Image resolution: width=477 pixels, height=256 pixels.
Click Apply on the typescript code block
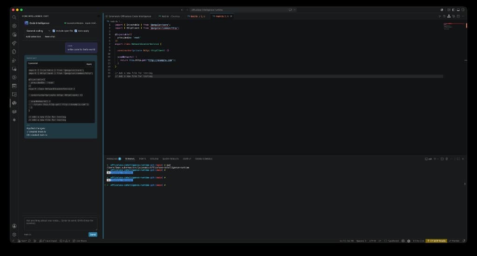(x=89, y=64)
